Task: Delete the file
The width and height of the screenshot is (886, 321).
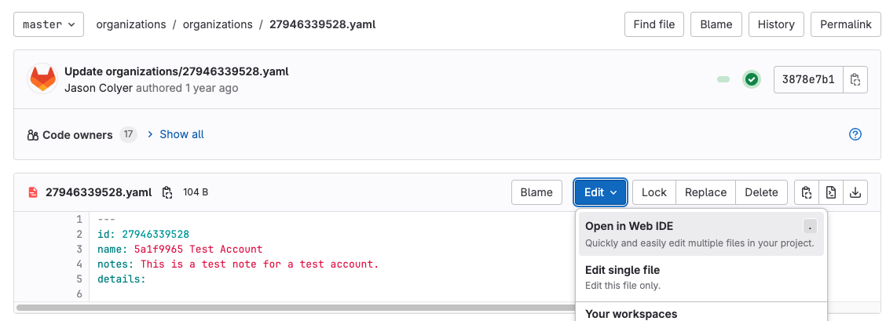Action: pos(761,192)
